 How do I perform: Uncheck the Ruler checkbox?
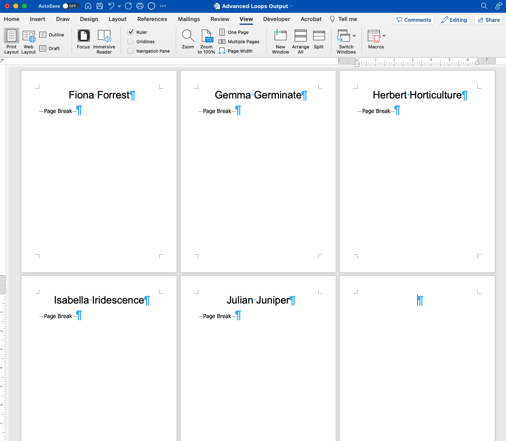tap(131, 32)
